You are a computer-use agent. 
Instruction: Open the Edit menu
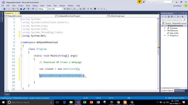(8, 6)
